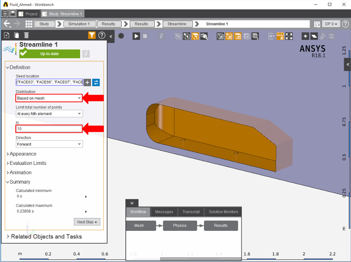
Task: Switch to the Project tab
Action: pyautogui.click(x=28, y=14)
